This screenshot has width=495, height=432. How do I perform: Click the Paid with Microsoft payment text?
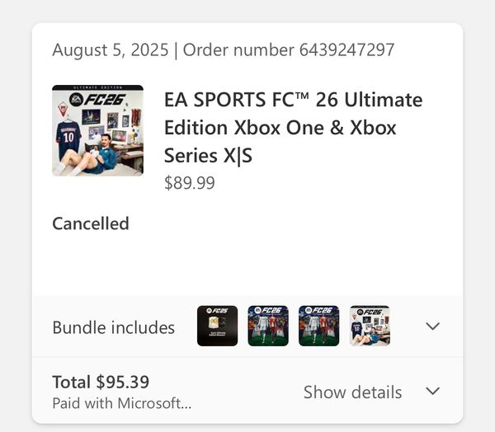click(x=122, y=403)
